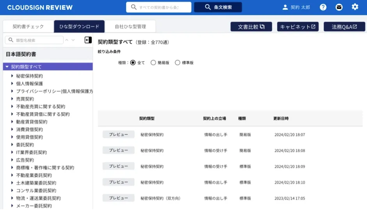Image resolution: width=367 pixels, height=210 pixels.
Task: Click the user profile icon for 契約 太郎
Action: [285, 7]
